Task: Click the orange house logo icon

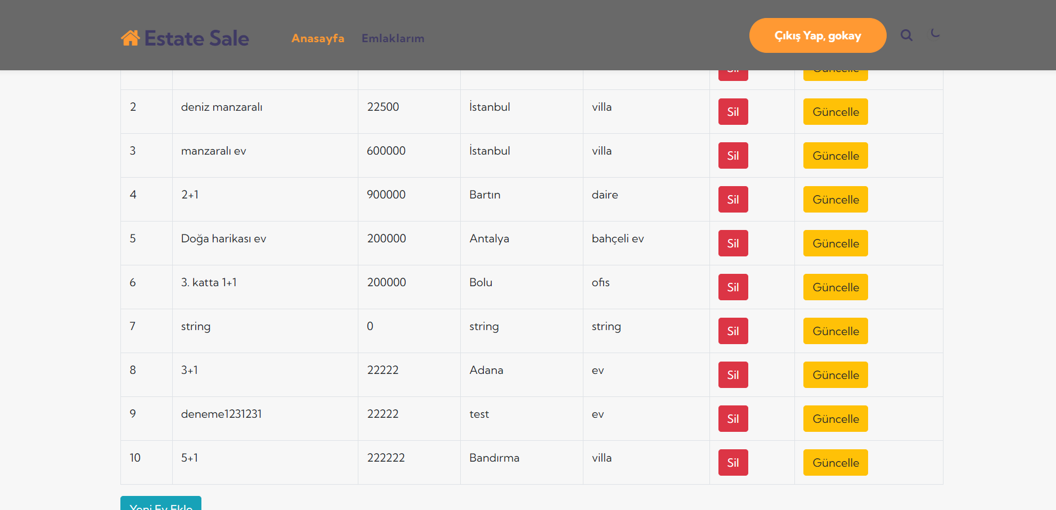Action: tap(130, 38)
